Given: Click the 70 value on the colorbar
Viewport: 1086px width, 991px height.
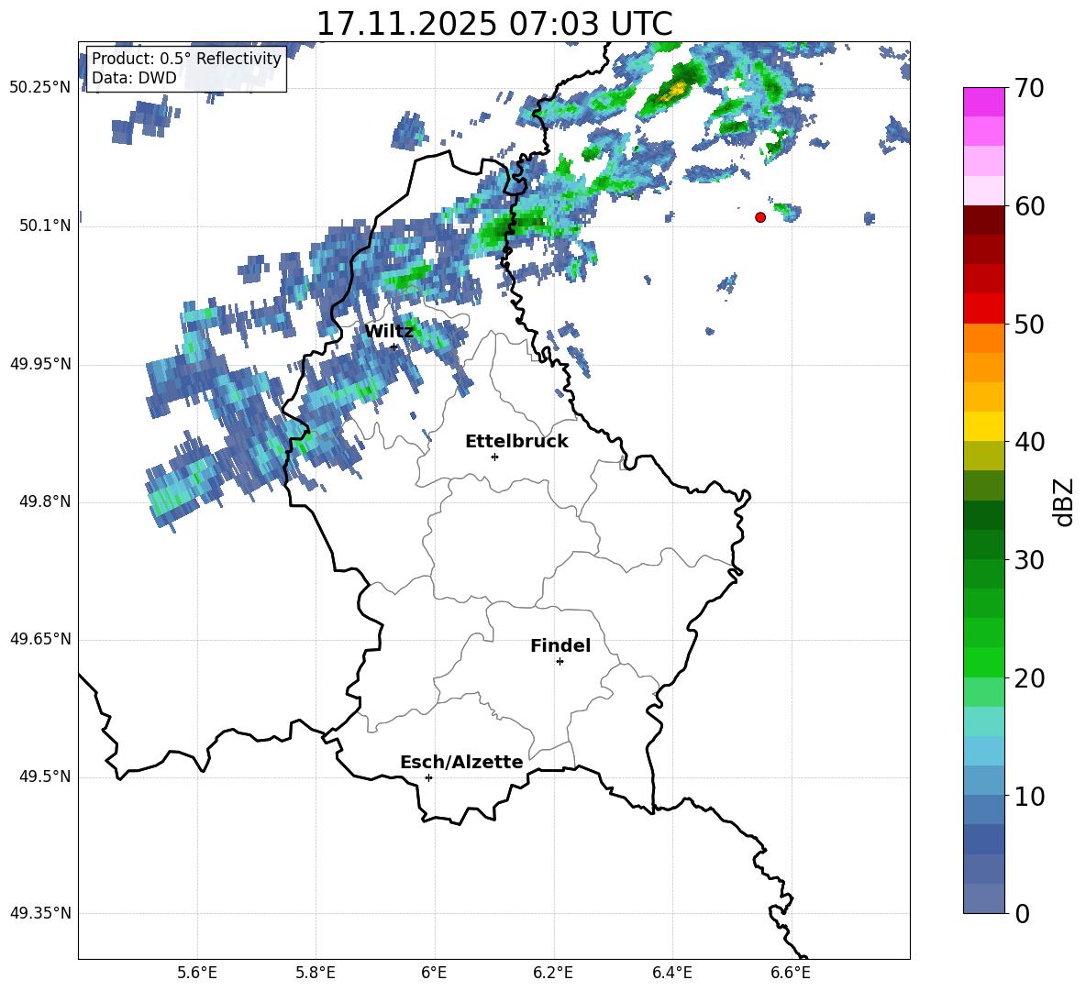Looking at the screenshot, I should [1029, 89].
